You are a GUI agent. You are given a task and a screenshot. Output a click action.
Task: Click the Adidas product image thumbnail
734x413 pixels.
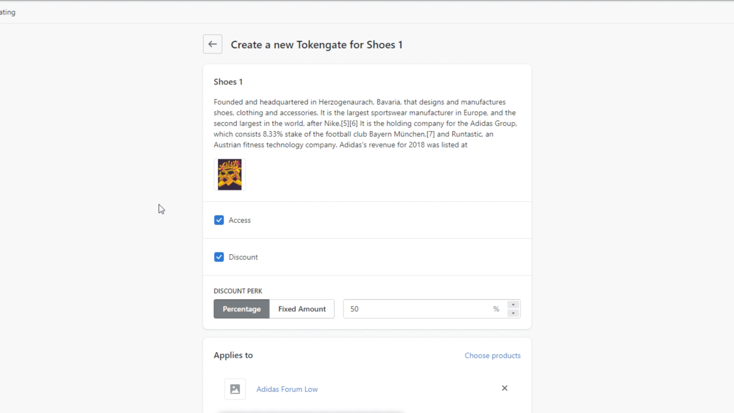click(x=229, y=174)
